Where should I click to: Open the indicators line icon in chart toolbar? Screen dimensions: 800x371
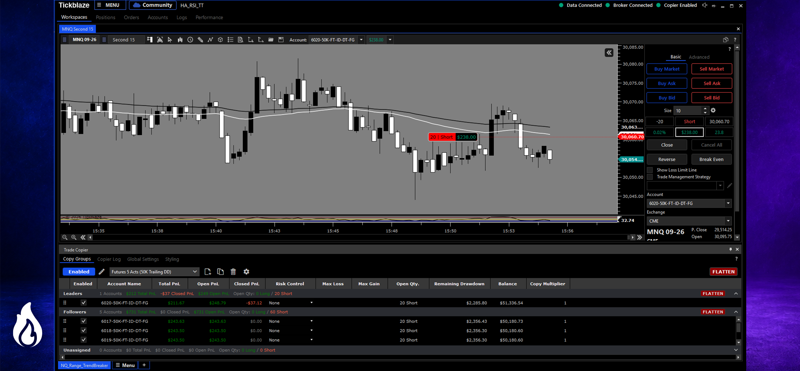coord(210,40)
